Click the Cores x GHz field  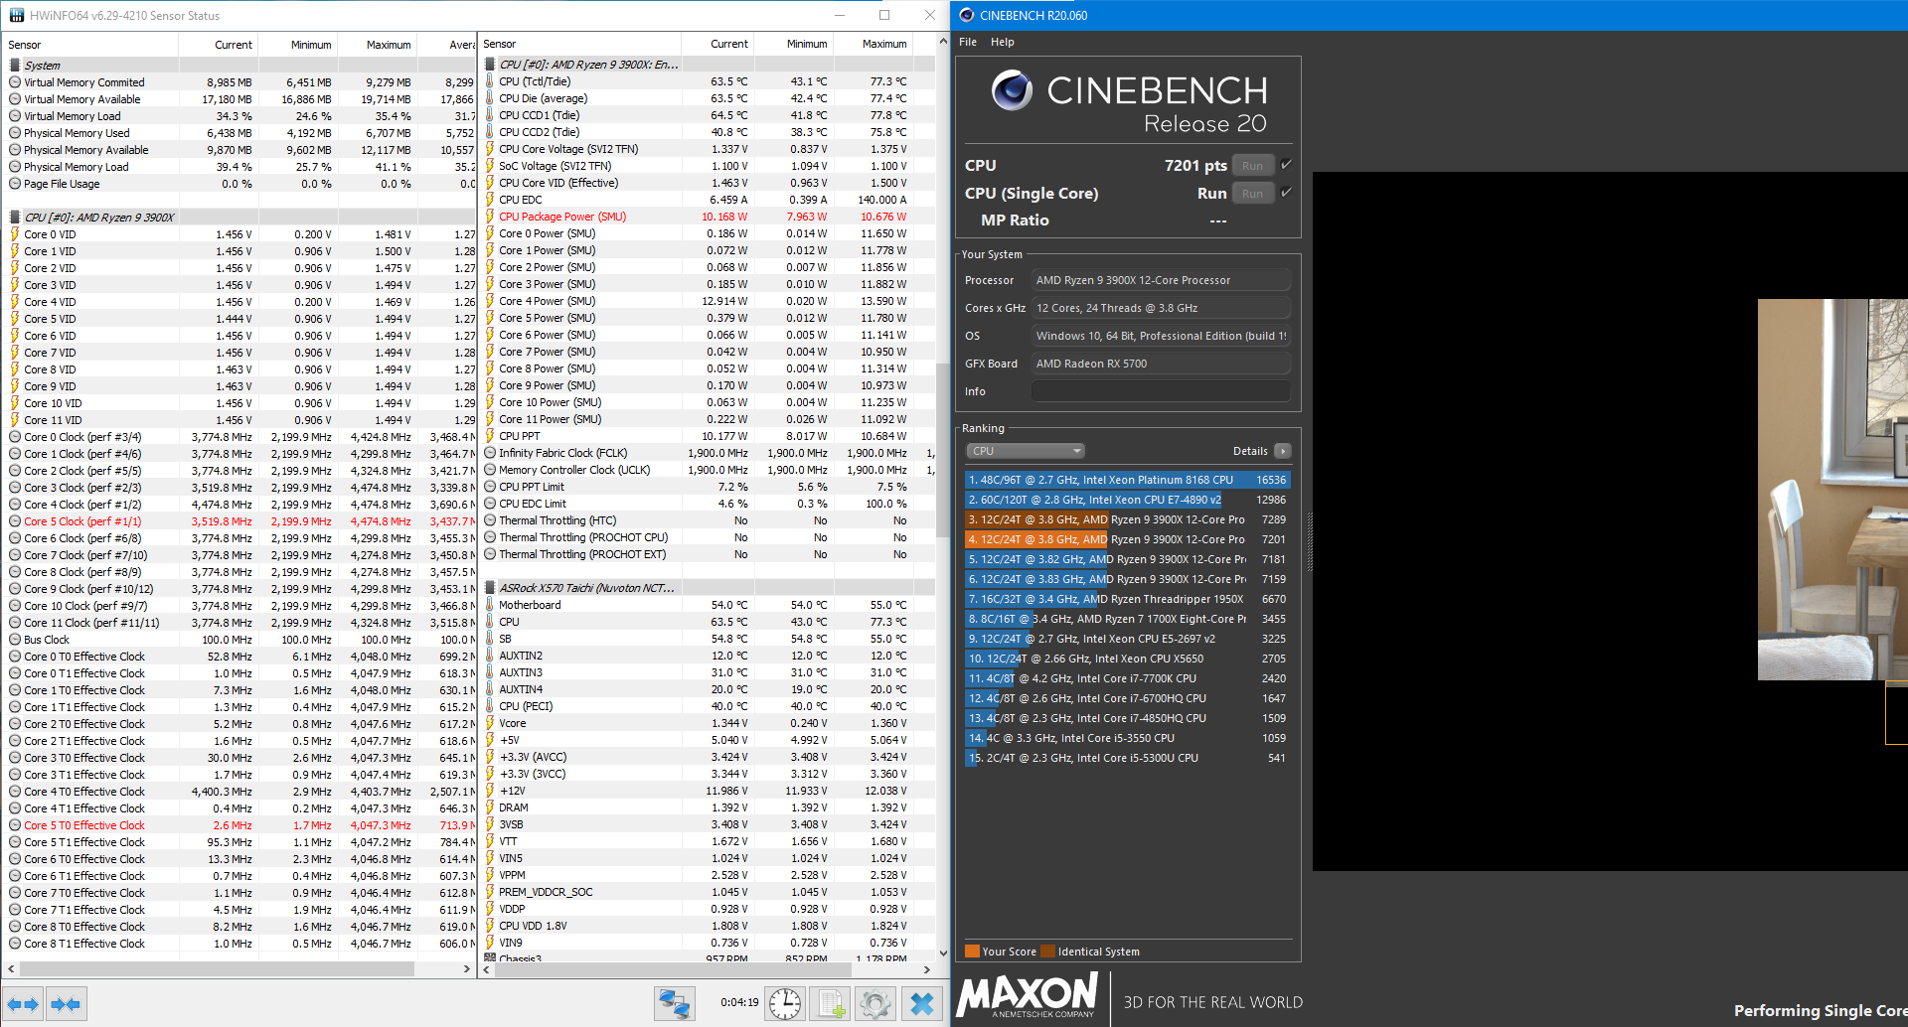(x=1161, y=308)
